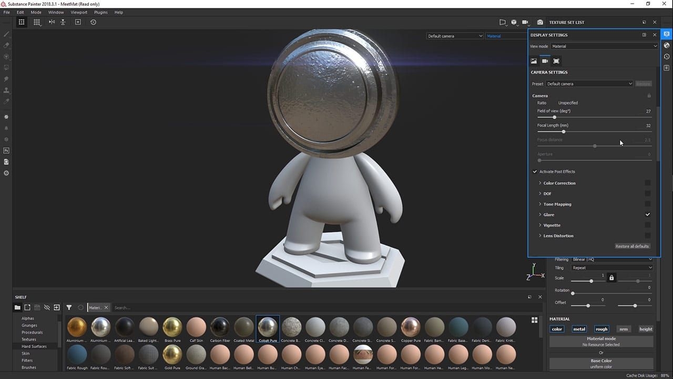Select the Smudge tool

pyautogui.click(x=6, y=79)
